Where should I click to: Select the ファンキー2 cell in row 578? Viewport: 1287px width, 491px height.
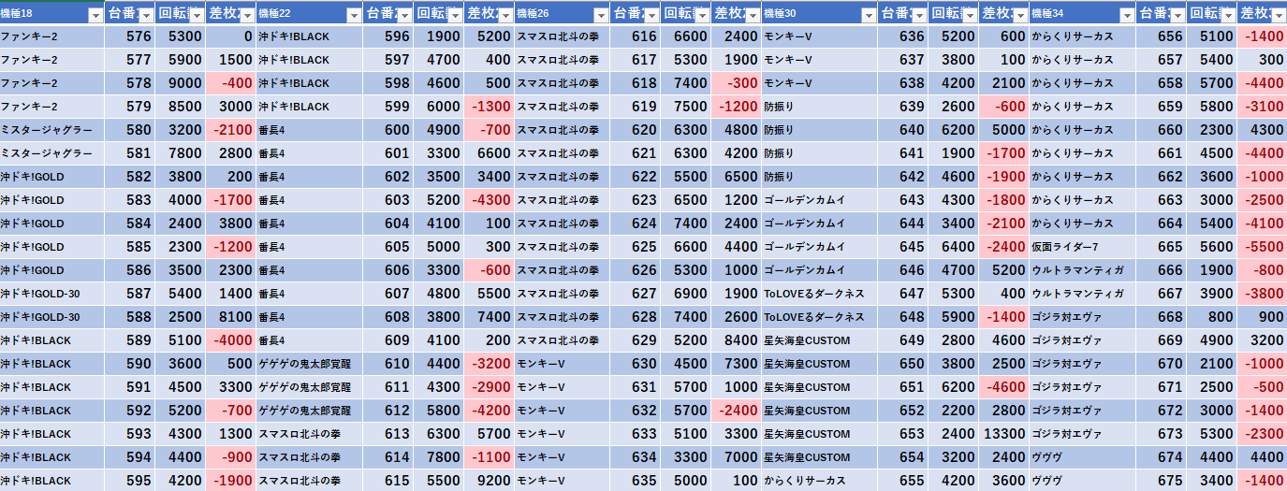click(x=52, y=83)
